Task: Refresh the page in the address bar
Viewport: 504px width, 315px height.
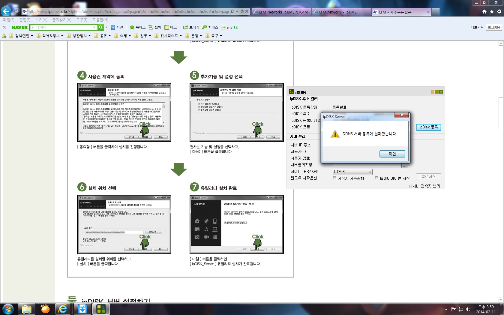Action: click(242, 12)
